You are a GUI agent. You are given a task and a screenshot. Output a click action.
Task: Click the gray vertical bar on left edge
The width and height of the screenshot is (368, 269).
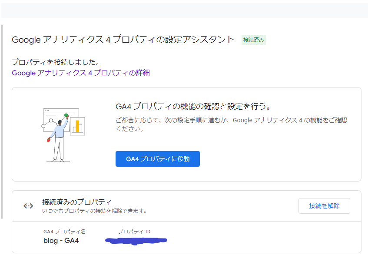click(2, 122)
